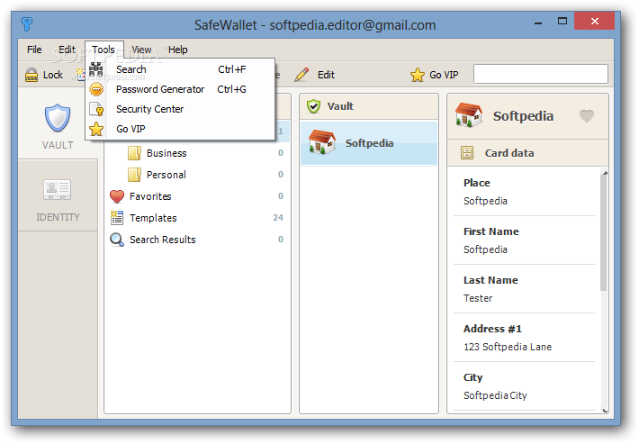This screenshot has height=444, width=639.
Task: Lock the wallet with the Lock button
Action: point(44,75)
